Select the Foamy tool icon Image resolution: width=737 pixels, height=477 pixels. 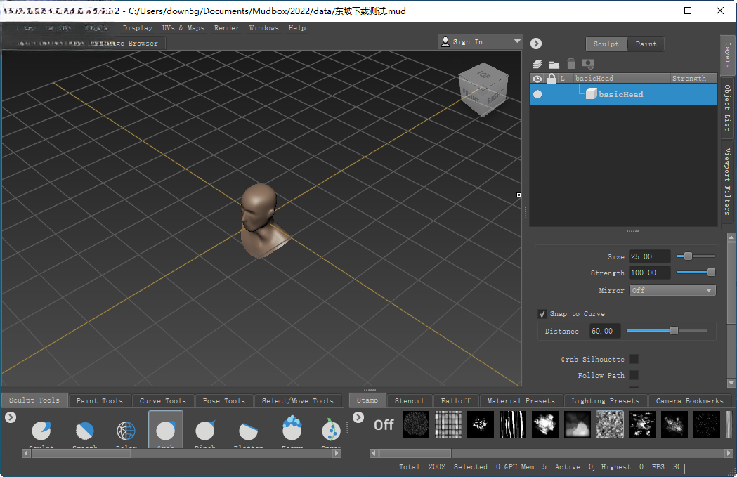click(292, 428)
